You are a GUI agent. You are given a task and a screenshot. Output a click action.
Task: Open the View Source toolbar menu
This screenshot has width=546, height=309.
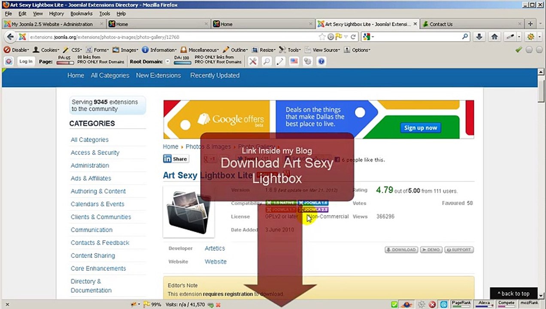point(323,50)
